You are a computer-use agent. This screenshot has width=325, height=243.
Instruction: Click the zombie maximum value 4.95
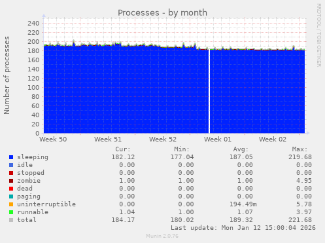(304, 181)
